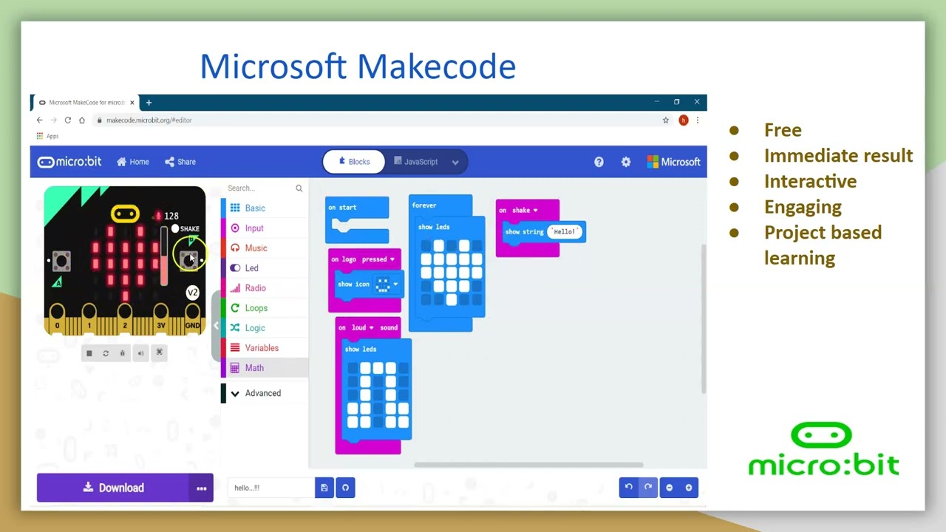Viewport: 946px width, 532px height.
Task: Click the search magnifier icon
Action: point(299,188)
